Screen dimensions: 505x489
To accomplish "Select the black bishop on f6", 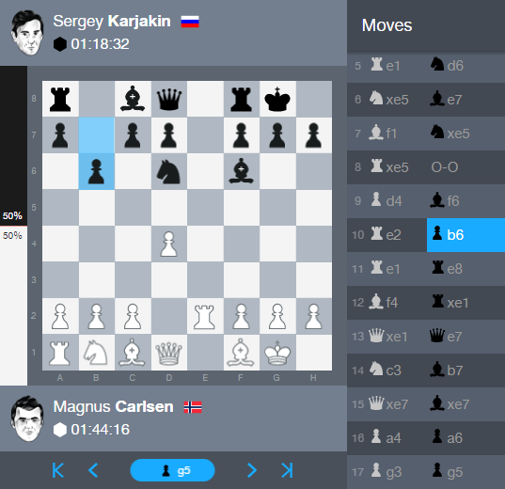I will (242, 171).
